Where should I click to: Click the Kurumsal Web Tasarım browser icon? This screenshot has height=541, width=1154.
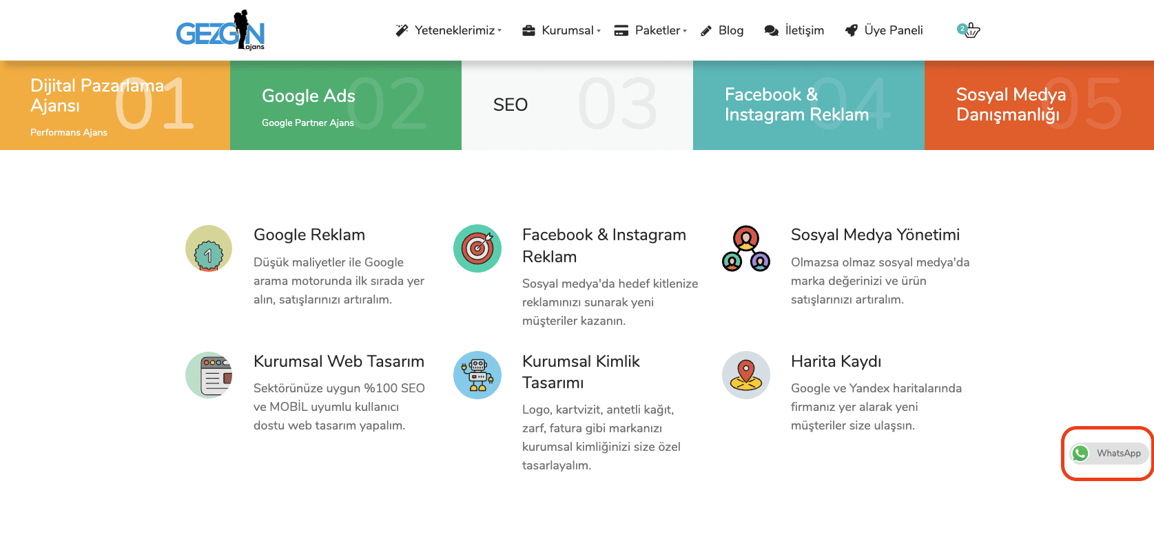[209, 375]
